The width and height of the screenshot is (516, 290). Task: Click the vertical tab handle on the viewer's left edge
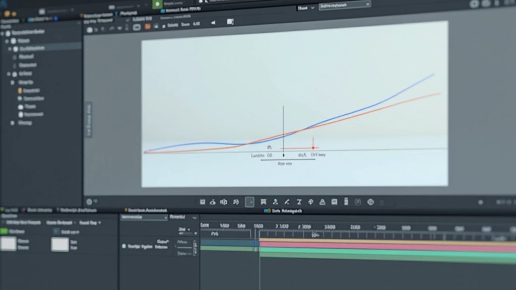[89, 119]
